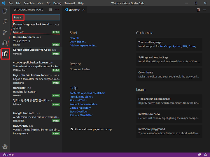This screenshot has height=157, width=210.
Task: Open the File menu
Action: tap(11, 3)
